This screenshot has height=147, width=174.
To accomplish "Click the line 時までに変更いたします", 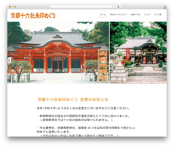I will click(54, 132).
